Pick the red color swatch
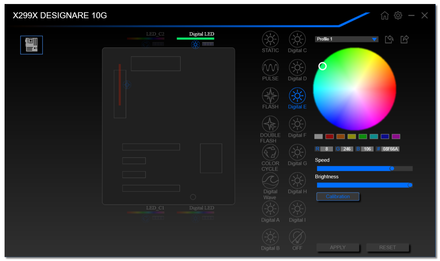Screen dimensions: 440x261 tap(329, 136)
